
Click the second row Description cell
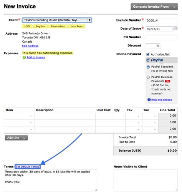pos(65,123)
